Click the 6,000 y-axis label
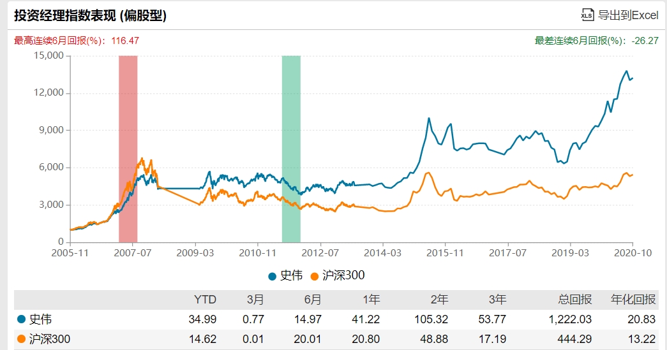667x350 pixels. (x=52, y=168)
